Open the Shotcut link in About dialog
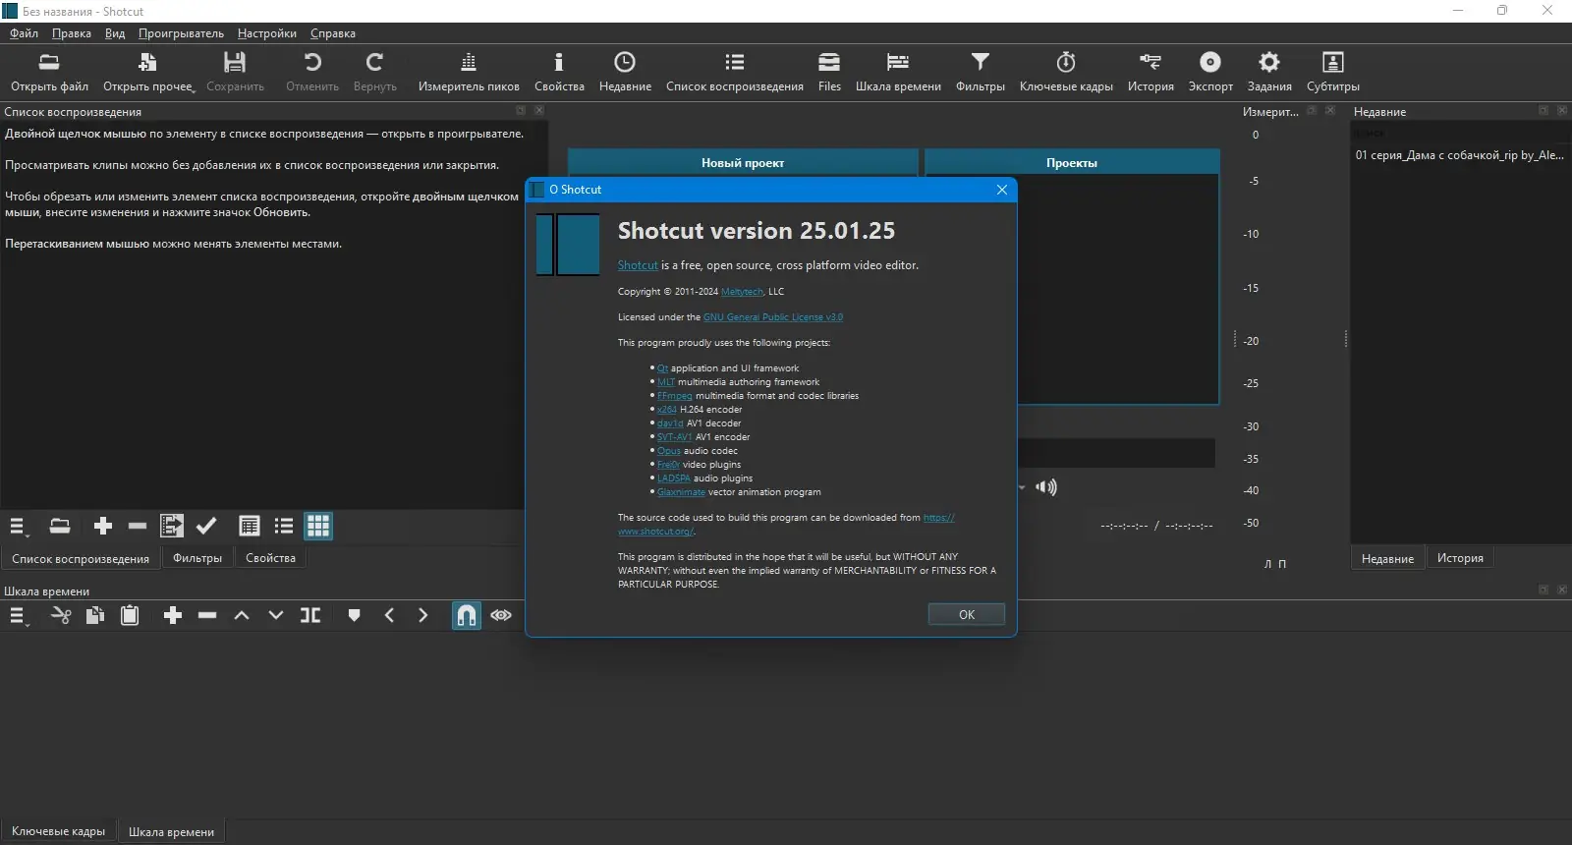This screenshot has height=845, width=1572. point(638,265)
